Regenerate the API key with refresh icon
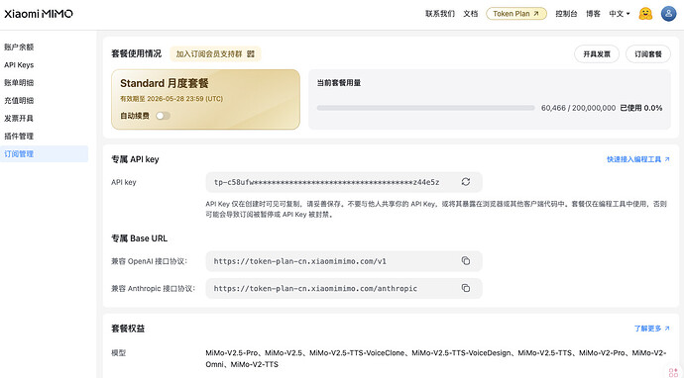Image resolution: width=684 pixels, height=378 pixels. tap(466, 182)
